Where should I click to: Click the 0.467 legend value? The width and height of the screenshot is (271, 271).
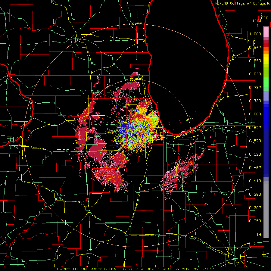(255, 168)
